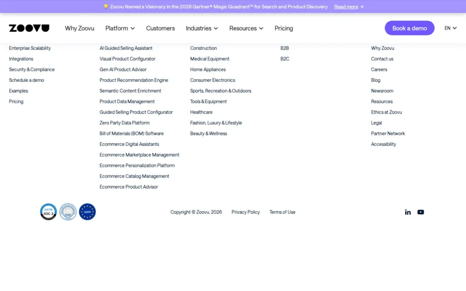Open Home Appliances industry link
Screen dimensions: 466x291
[x=208, y=70]
